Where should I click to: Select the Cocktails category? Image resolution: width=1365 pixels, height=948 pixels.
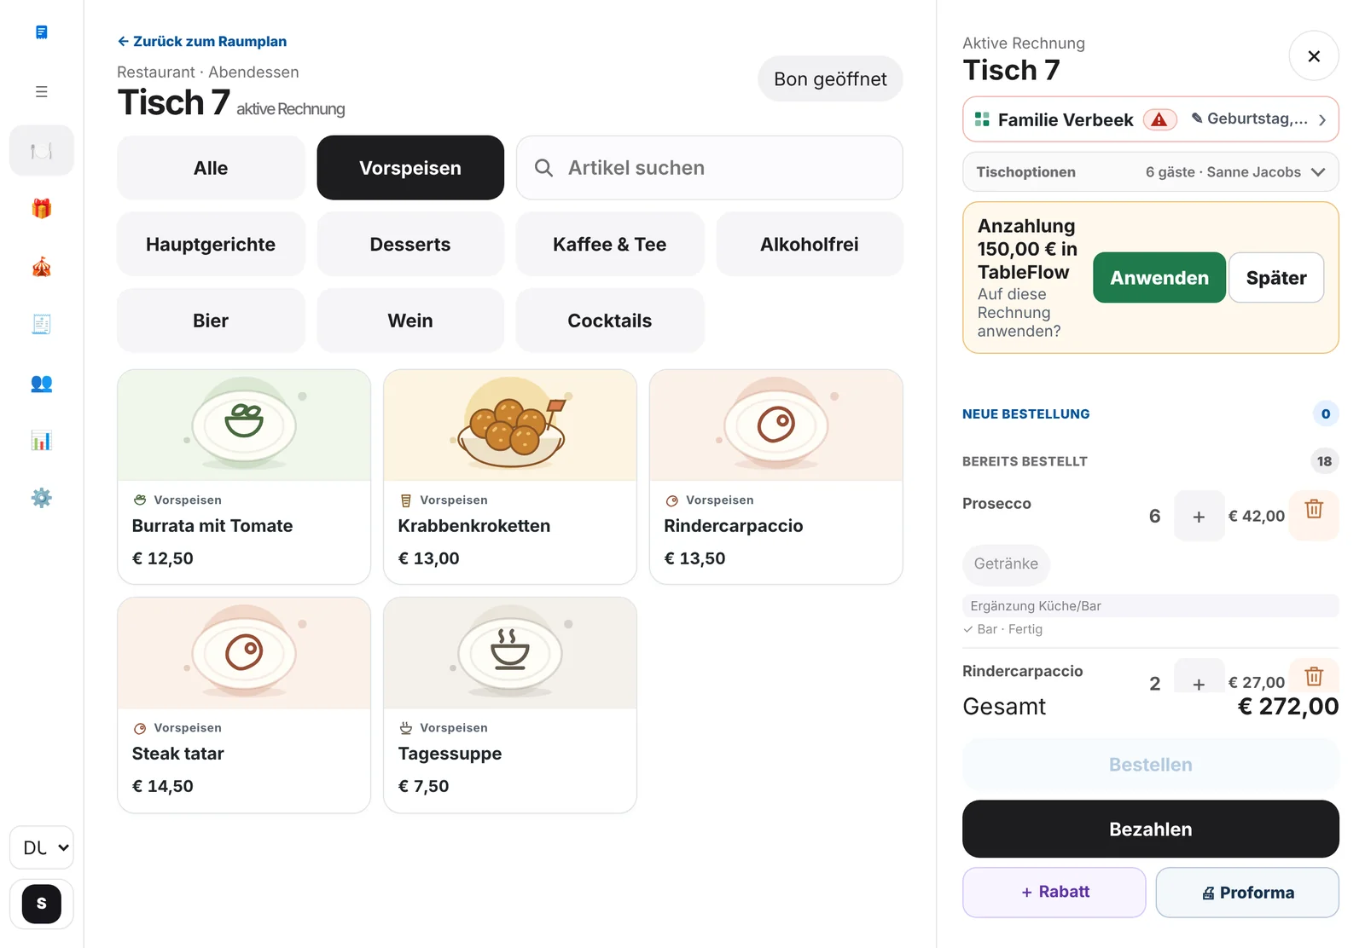(610, 321)
